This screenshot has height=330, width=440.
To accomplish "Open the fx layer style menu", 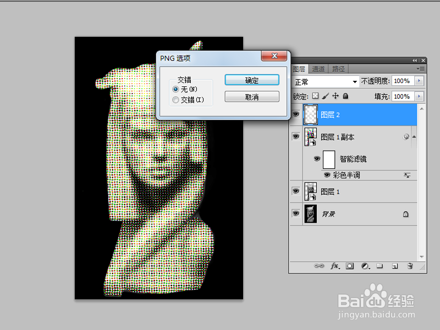I will pyautogui.click(x=335, y=266).
